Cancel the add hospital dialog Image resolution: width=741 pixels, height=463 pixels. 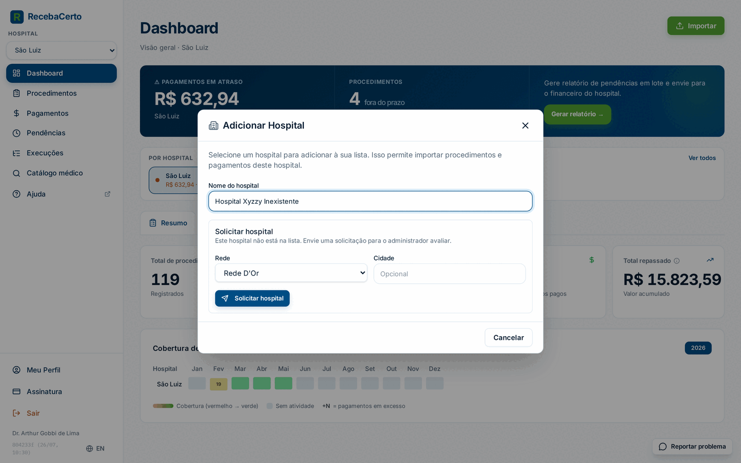pos(509,338)
